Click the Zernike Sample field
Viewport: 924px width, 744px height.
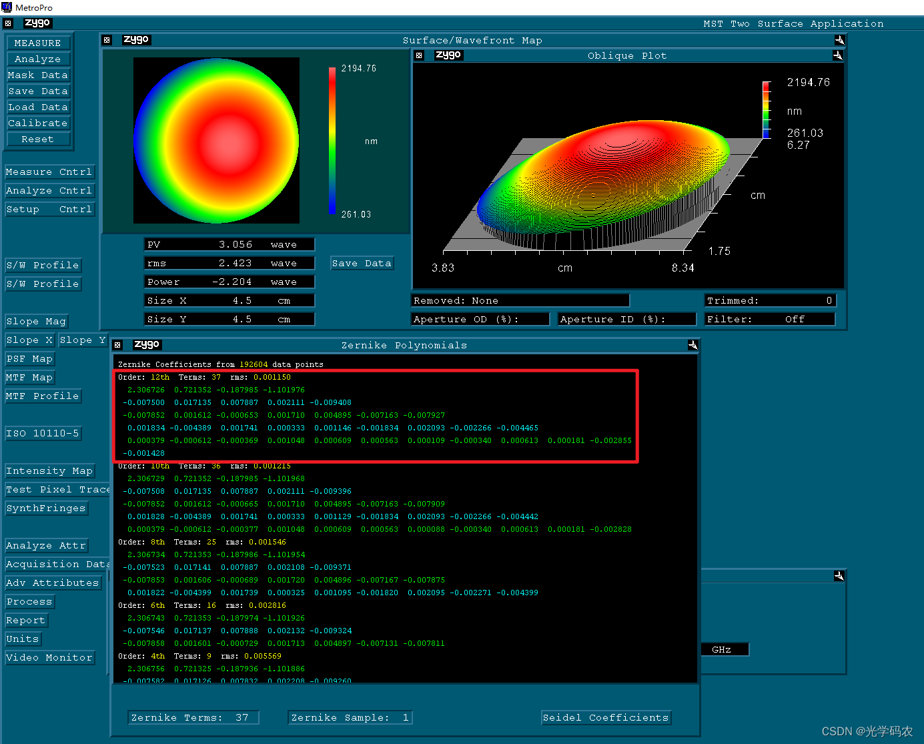[350, 718]
